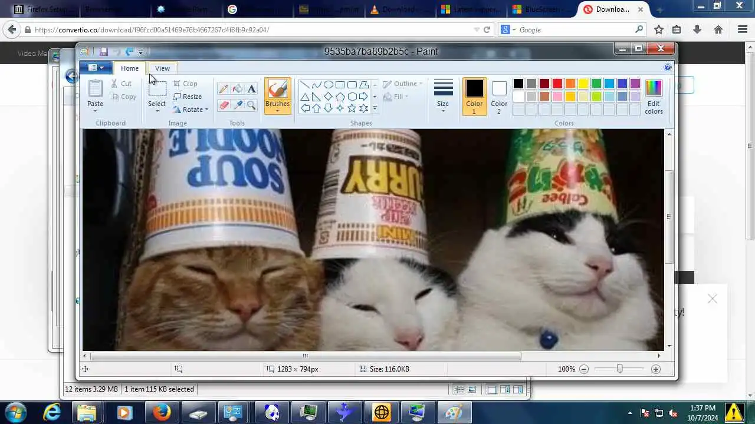Image resolution: width=755 pixels, height=424 pixels.
Task: Click the Paste clipboard icon
Action: pyautogui.click(x=95, y=89)
